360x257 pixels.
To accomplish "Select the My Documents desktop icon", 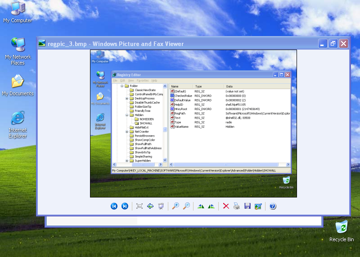I will pyautogui.click(x=18, y=85).
